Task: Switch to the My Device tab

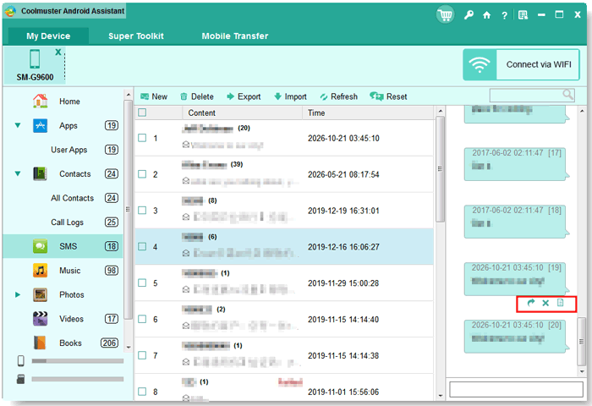Action: coord(48,36)
